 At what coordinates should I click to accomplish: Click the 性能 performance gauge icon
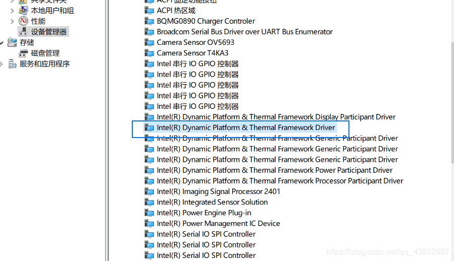(23, 21)
